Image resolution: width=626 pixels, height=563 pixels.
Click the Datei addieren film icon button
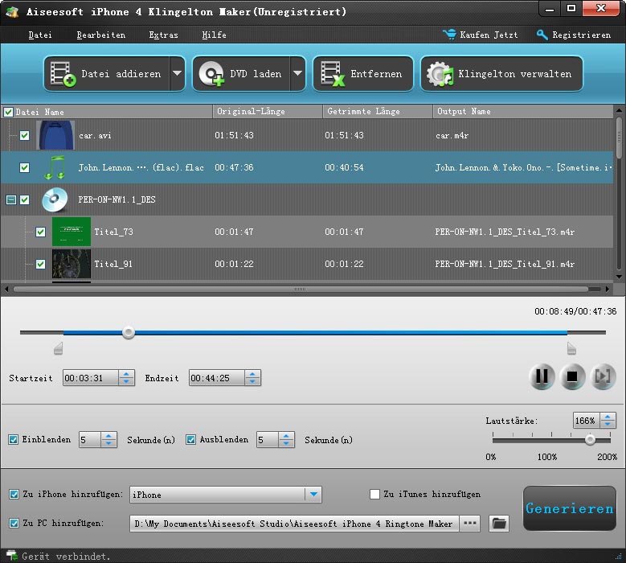(x=63, y=74)
